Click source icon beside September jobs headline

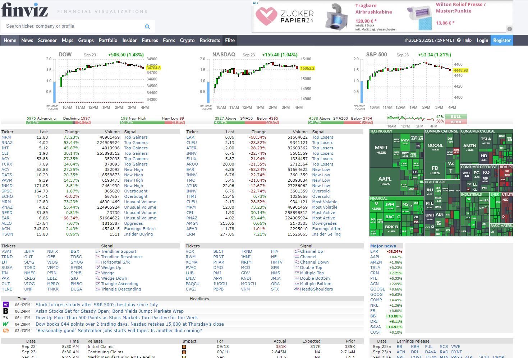(6, 330)
